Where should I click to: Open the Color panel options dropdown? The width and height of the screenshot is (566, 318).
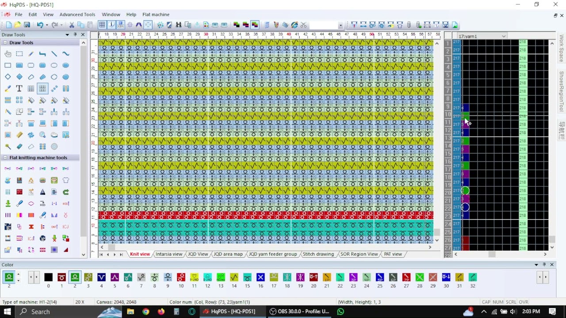536,265
